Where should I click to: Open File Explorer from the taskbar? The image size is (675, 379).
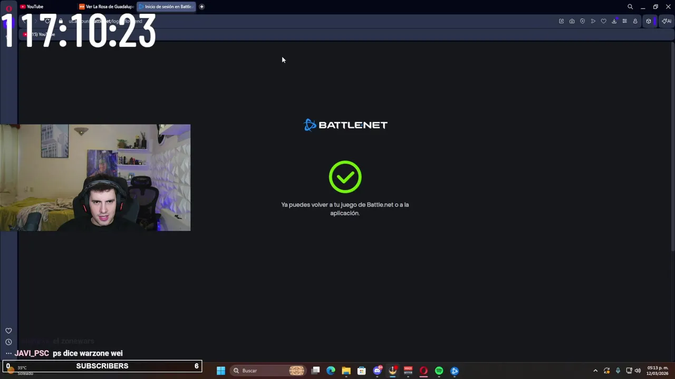pyautogui.click(x=346, y=371)
